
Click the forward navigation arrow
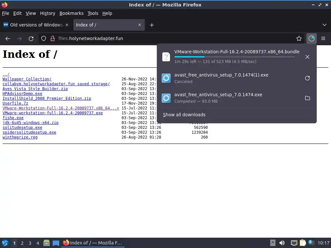(19, 39)
